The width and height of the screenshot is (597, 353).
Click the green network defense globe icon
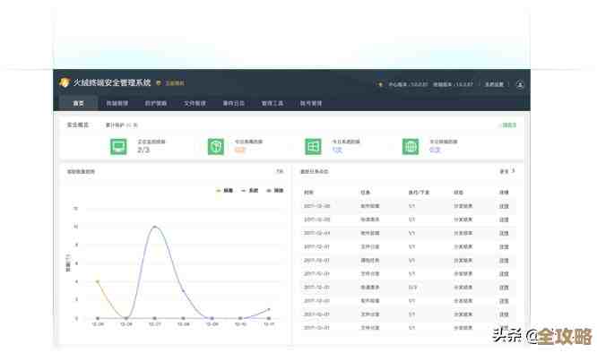tap(411, 146)
